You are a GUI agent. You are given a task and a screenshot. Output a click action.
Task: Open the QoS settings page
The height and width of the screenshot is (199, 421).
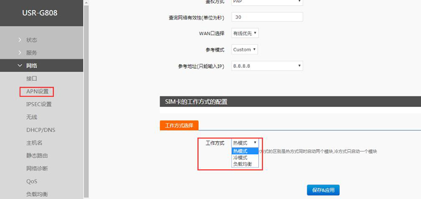tap(31, 181)
